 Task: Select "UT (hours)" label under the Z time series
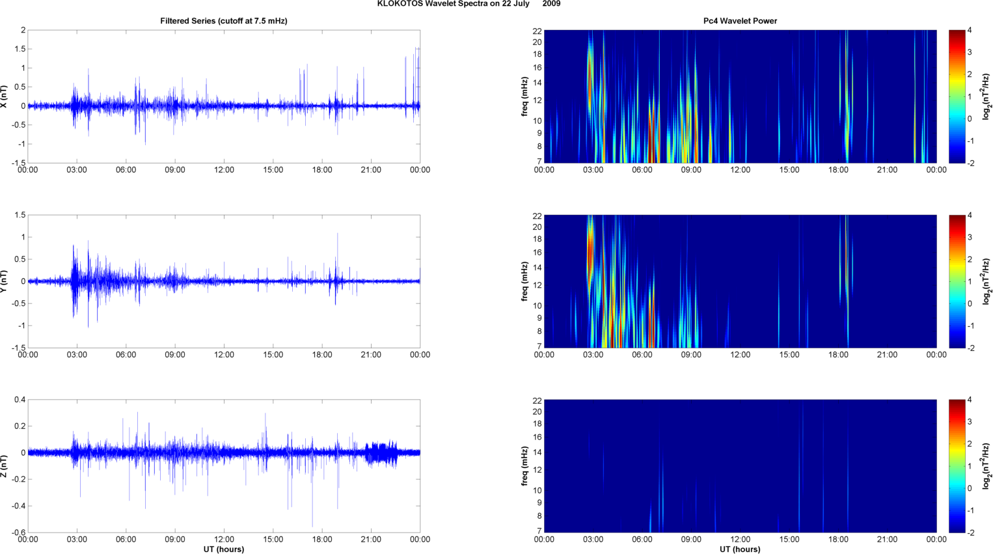coord(224,549)
